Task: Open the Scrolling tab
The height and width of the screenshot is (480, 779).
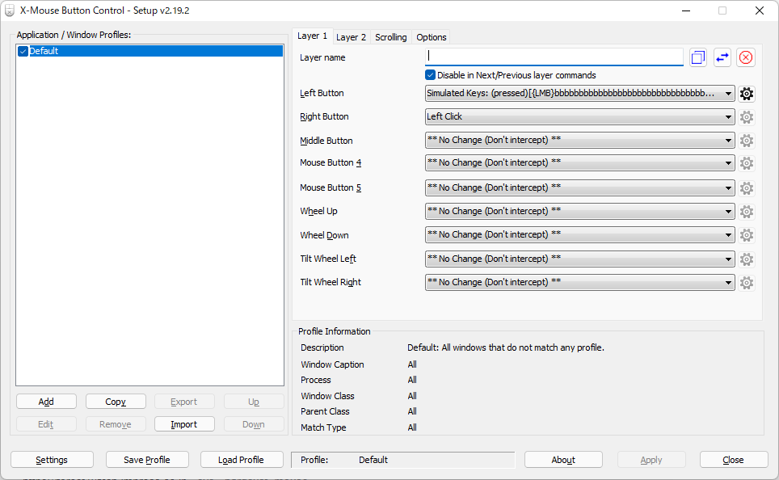Action: click(x=390, y=37)
